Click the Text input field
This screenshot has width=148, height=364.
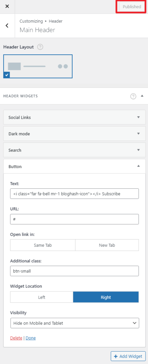[74, 194]
